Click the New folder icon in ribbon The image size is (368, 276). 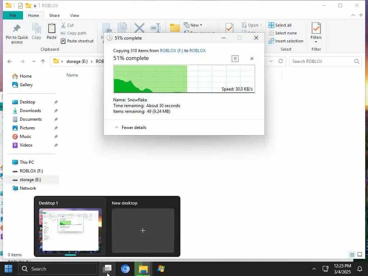(x=175, y=28)
